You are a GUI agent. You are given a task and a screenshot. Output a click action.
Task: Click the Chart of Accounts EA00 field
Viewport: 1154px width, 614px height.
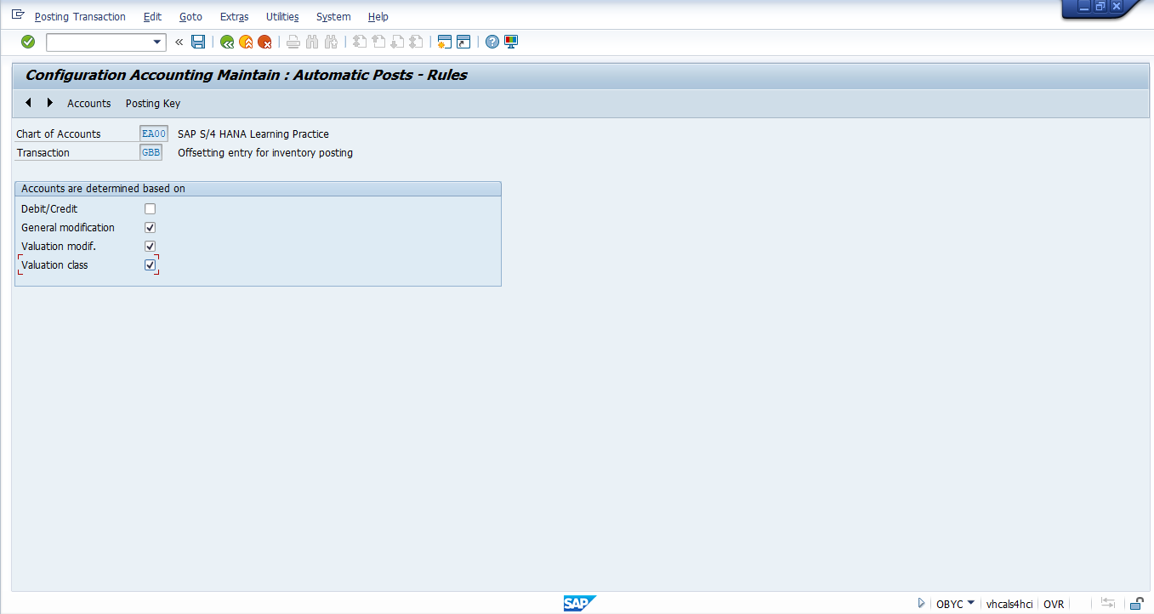(x=154, y=134)
